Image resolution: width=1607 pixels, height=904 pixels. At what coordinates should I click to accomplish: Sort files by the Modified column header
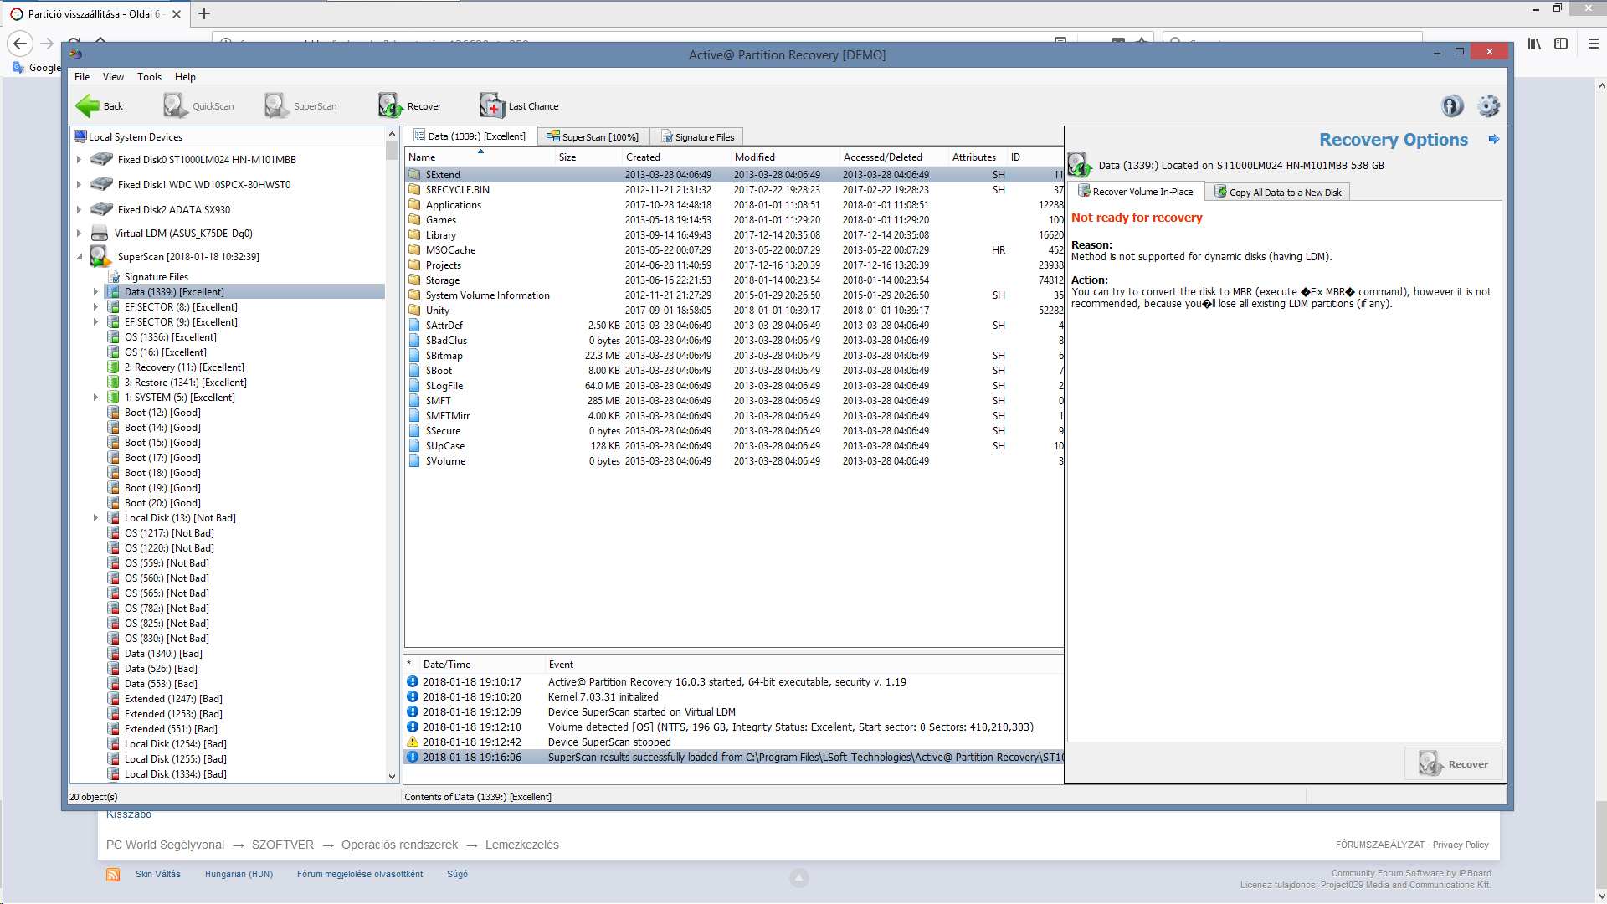point(784,157)
